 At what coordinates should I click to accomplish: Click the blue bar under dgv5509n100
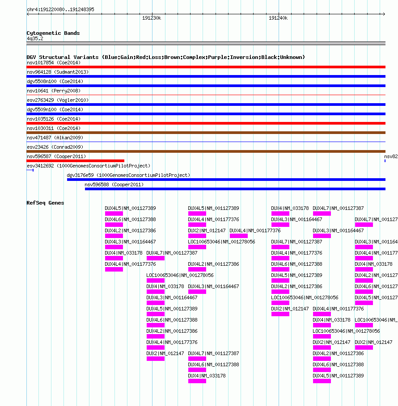pos(206,114)
